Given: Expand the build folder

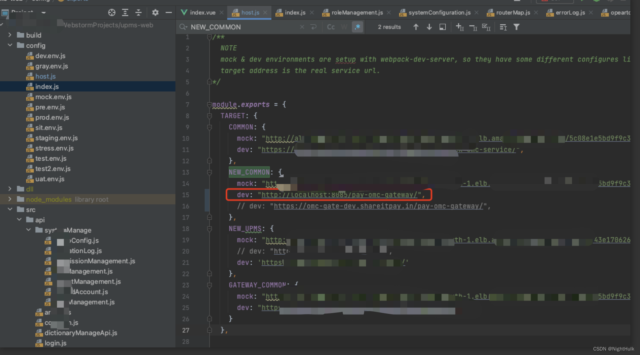Looking at the screenshot, I should point(10,35).
